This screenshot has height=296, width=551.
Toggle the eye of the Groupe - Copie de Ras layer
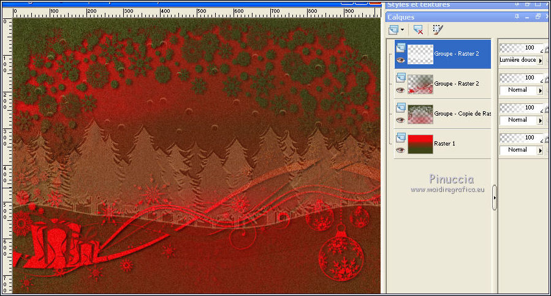[x=401, y=120]
